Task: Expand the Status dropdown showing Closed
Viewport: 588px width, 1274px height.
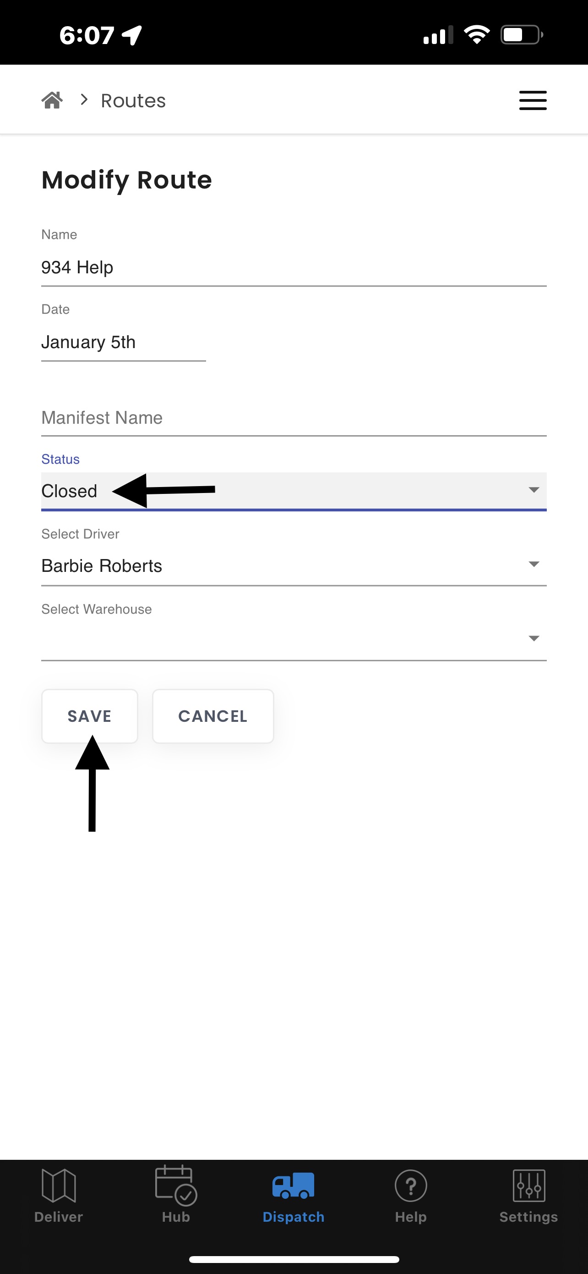Action: (x=293, y=491)
